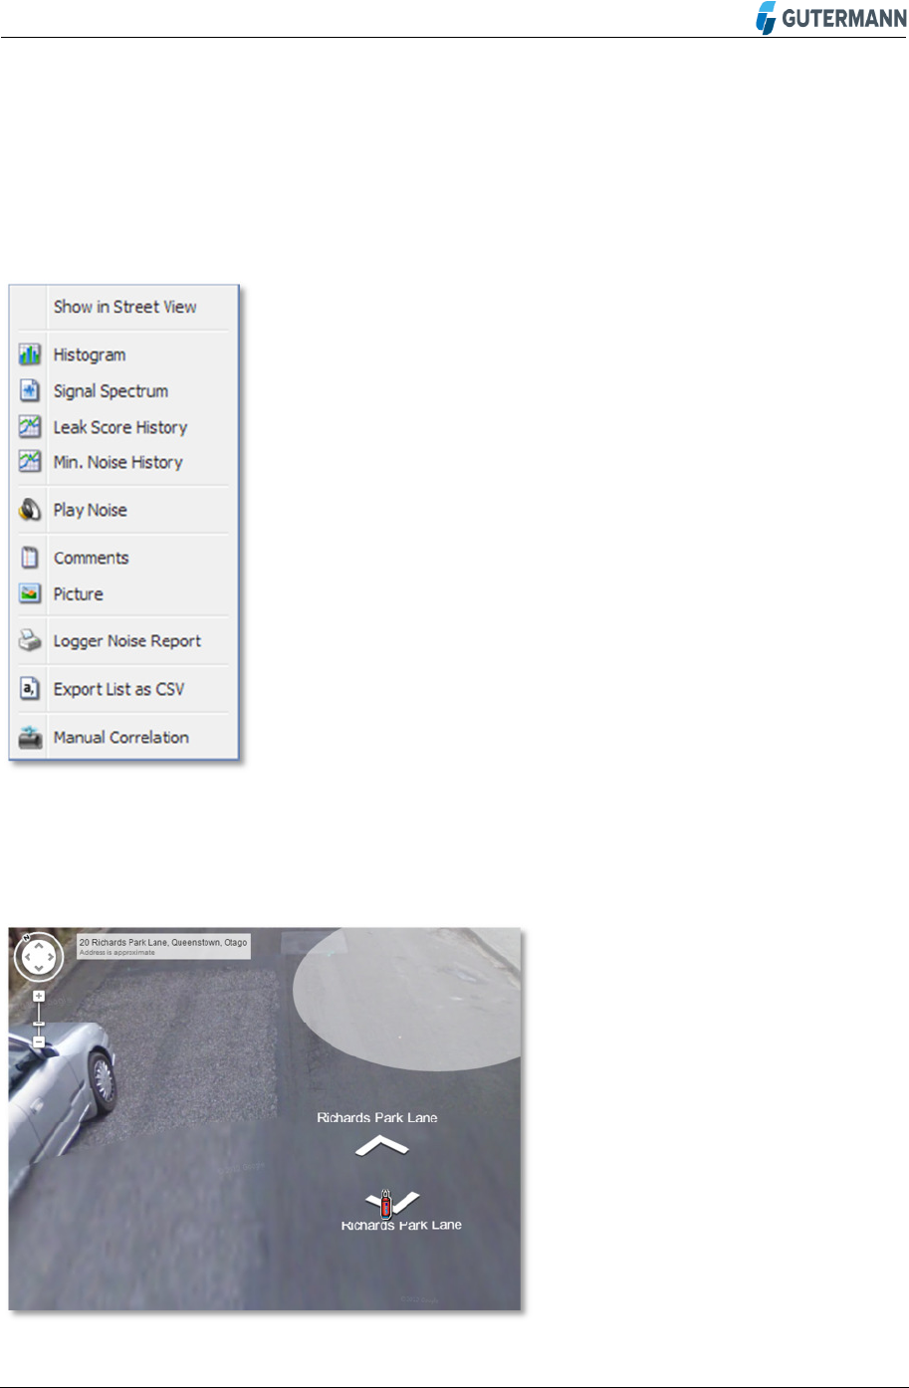Click the Comments notepad icon
Image resolution: width=909 pixels, height=1388 pixels.
click(x=31, y=558)
